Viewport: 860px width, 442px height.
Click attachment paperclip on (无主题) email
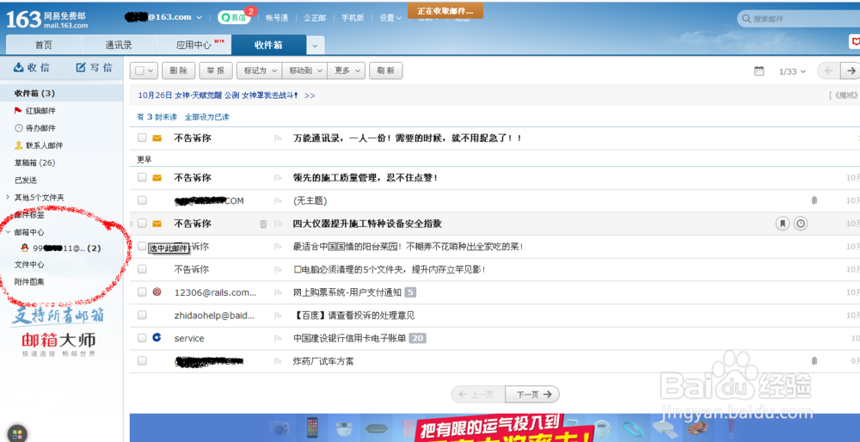[814, 200]
